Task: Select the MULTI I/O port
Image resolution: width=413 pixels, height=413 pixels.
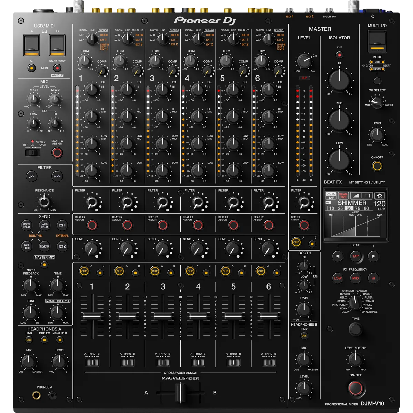Action: click(x=377, y=41)
